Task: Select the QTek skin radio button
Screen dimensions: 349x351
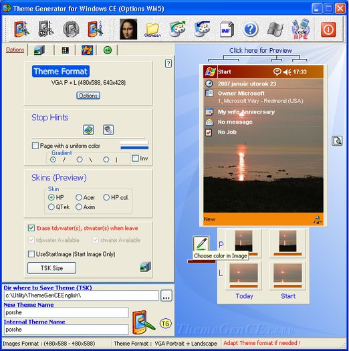Action: (x=51, y=207)
